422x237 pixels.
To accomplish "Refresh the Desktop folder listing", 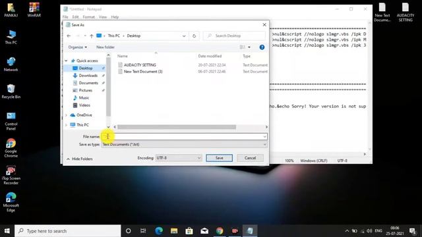I will (194, 36).
